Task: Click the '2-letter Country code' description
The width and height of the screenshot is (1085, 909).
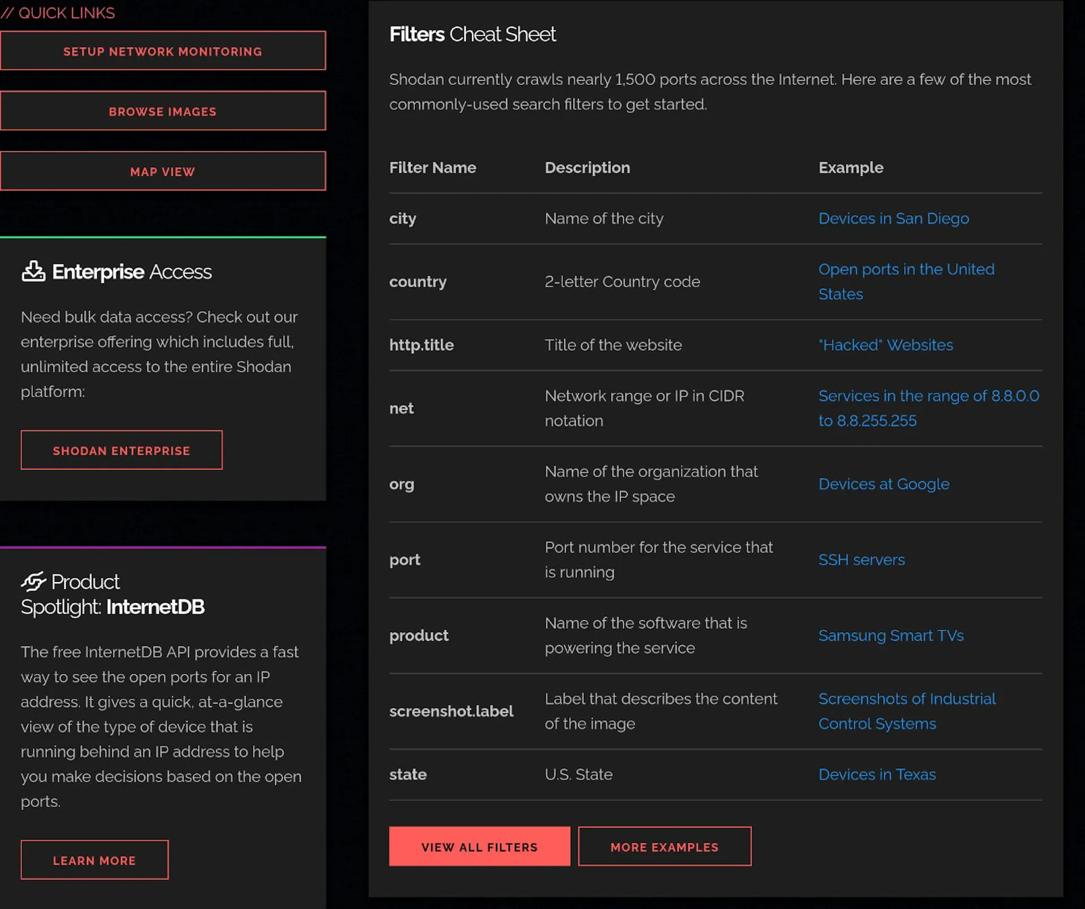Action: tap(622, 281)
